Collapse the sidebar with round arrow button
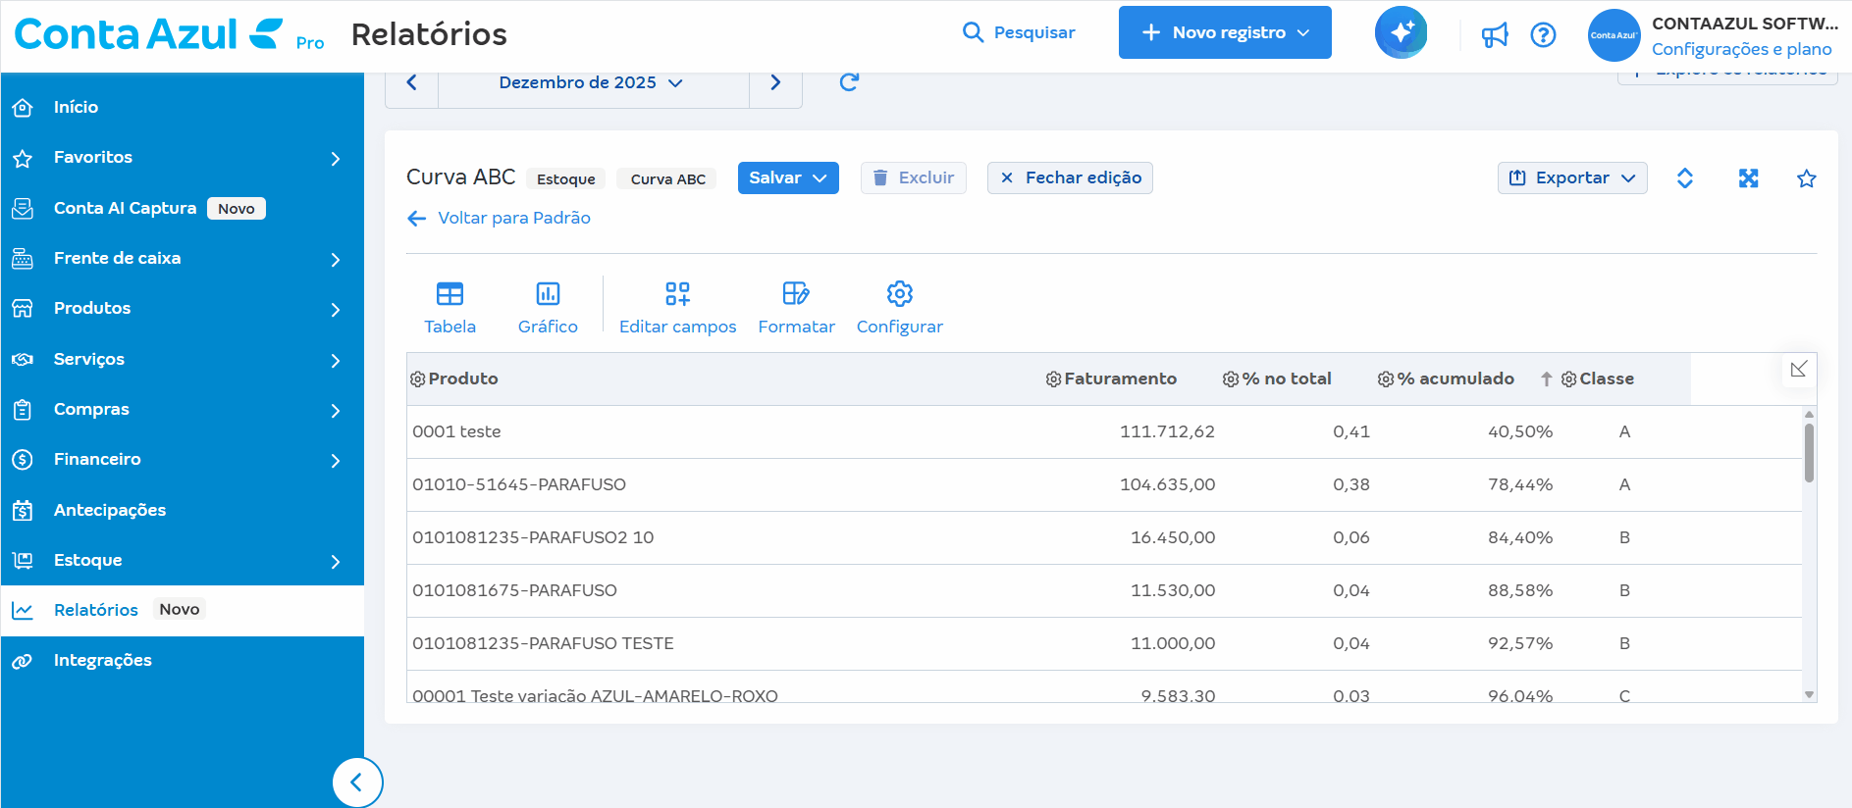This screenshot has height=808, width=1852. click(x=357, y=783)
